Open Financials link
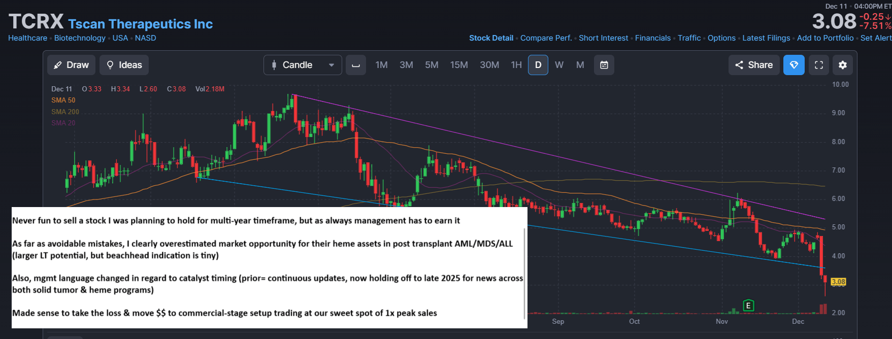This screenshot has width=892, height=339. point(653,38)
